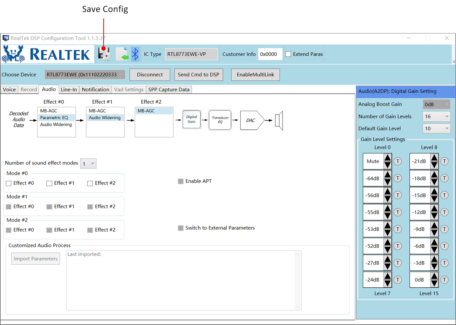The image size is (456, 325).
Task: Click the T button beside Mute level
Action: (397, 161)
